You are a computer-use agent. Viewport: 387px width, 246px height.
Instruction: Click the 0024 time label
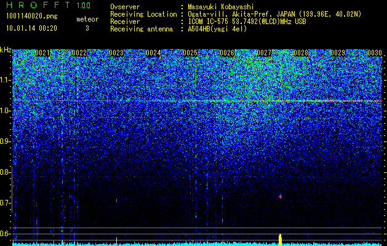click(153, 53)
